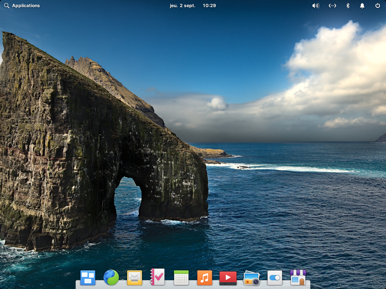Open calendar popover from "jeu. 2 sept." date
This screenshot has width=386, height=289.
pos(182,6)
